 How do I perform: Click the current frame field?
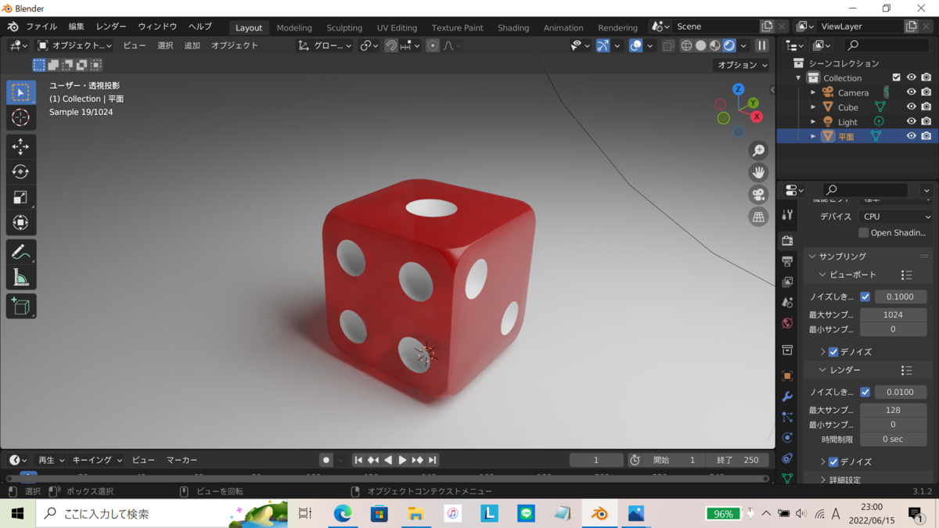point(596,460)
